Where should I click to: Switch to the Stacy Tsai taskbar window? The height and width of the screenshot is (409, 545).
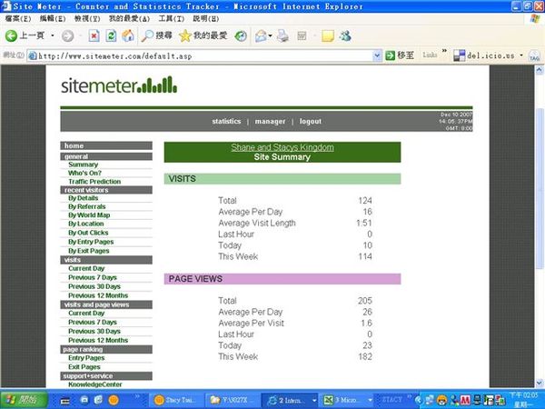click(175, 400)
